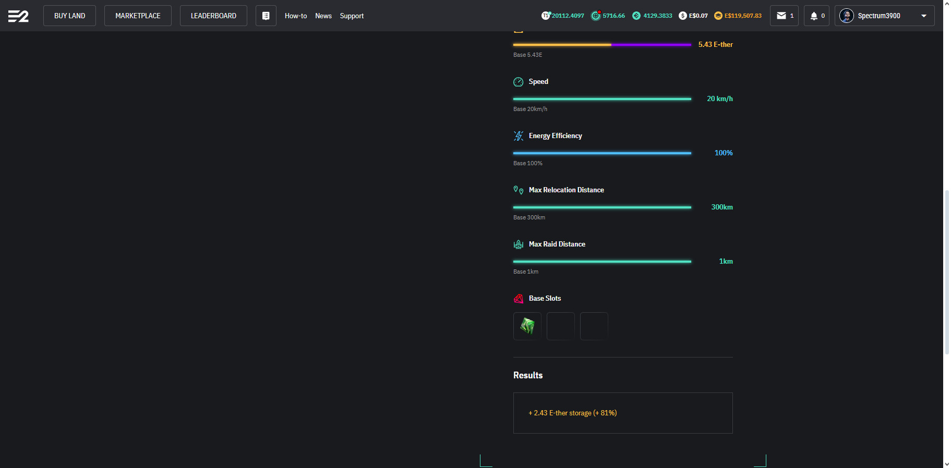
Task: Click the +2.43 E-ther storage result
Action: [572, 413]
